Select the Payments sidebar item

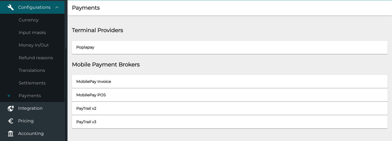click(30, 96)
